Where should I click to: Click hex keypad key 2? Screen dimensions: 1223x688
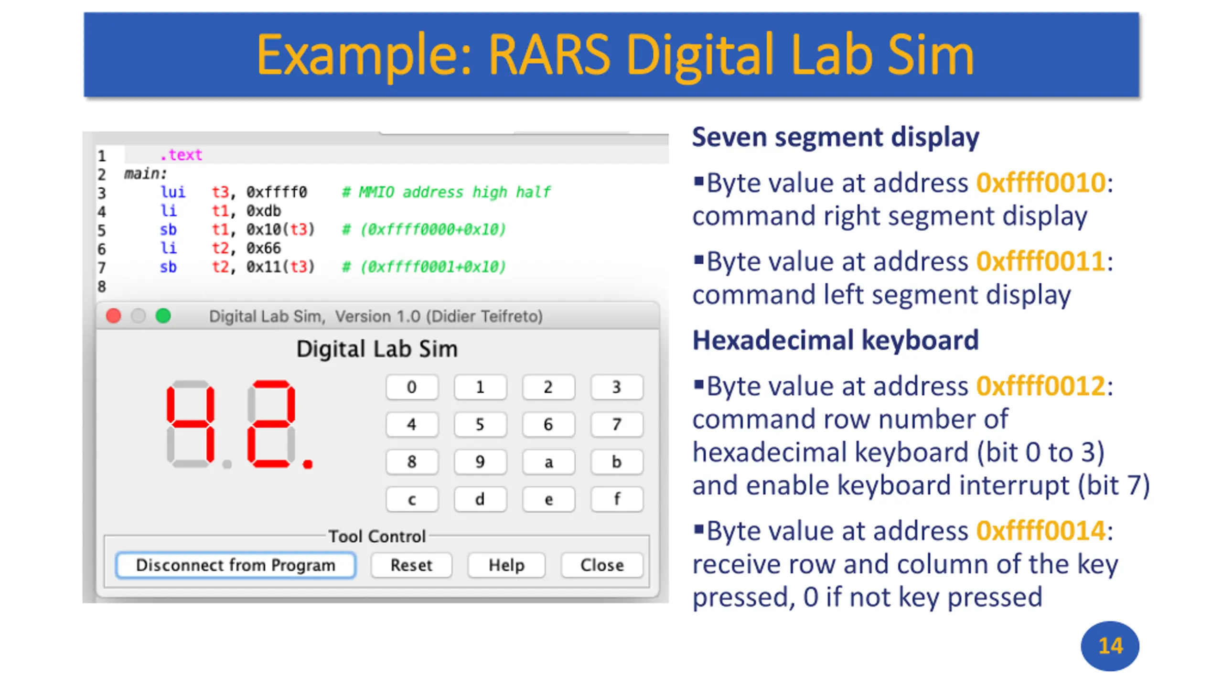(x=548, y=387)
